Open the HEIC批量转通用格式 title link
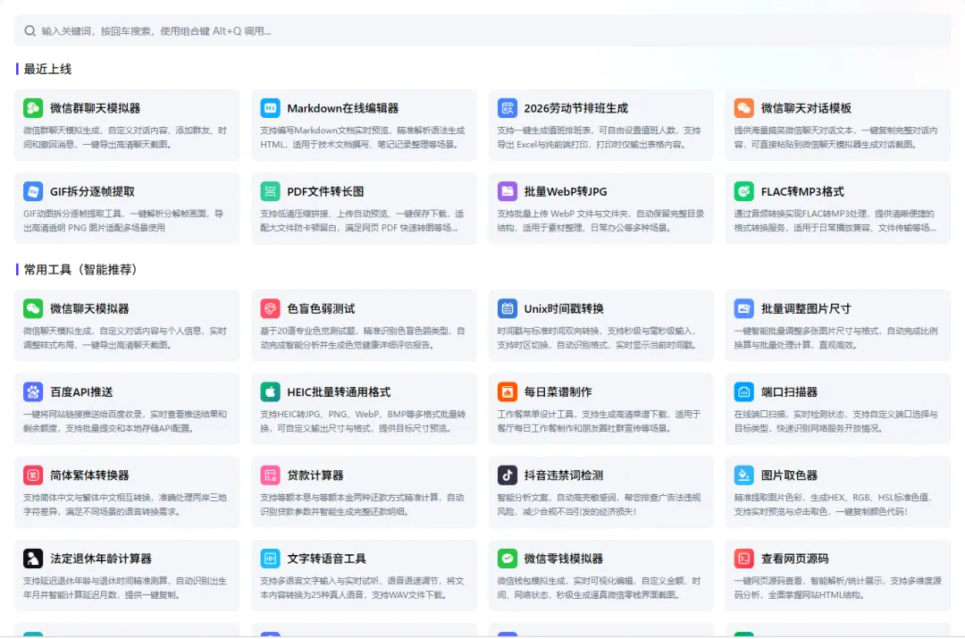 point(340,392)
